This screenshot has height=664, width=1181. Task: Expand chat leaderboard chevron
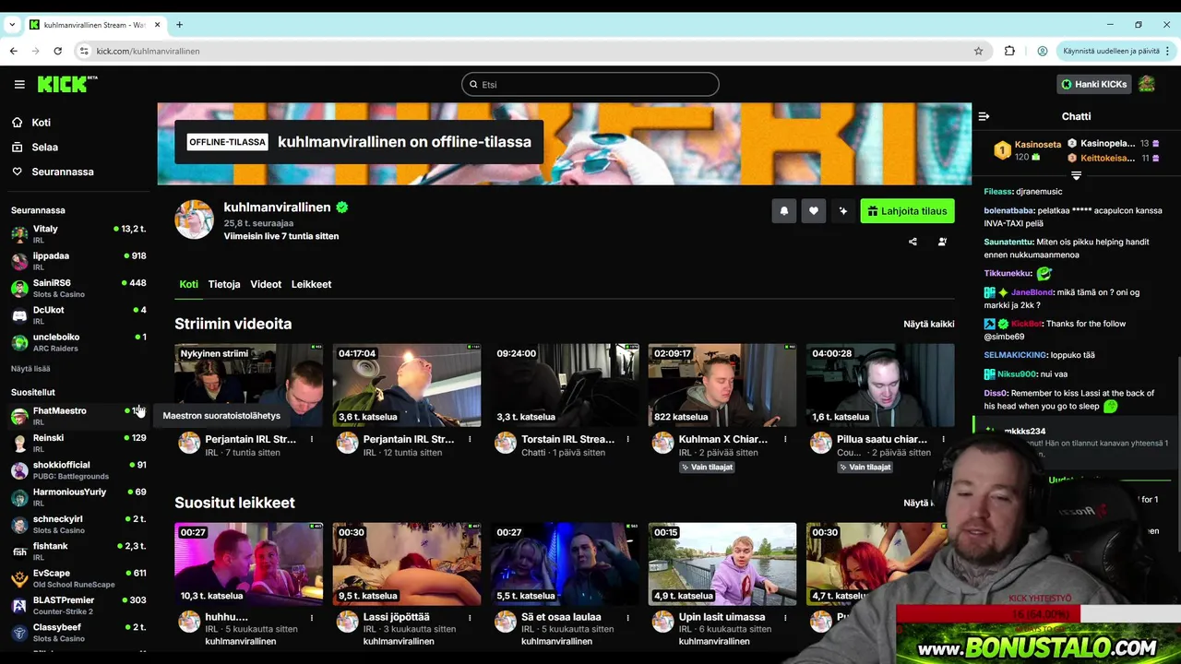click(x=1076, y=175)
